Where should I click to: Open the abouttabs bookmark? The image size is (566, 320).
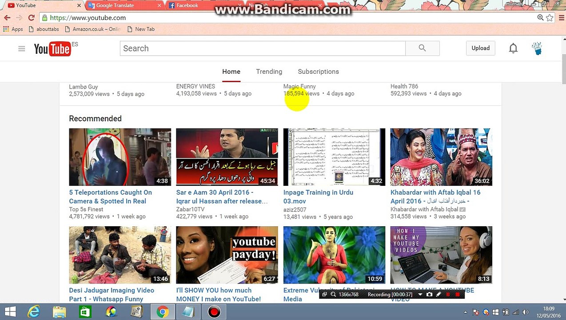point(44,29)
